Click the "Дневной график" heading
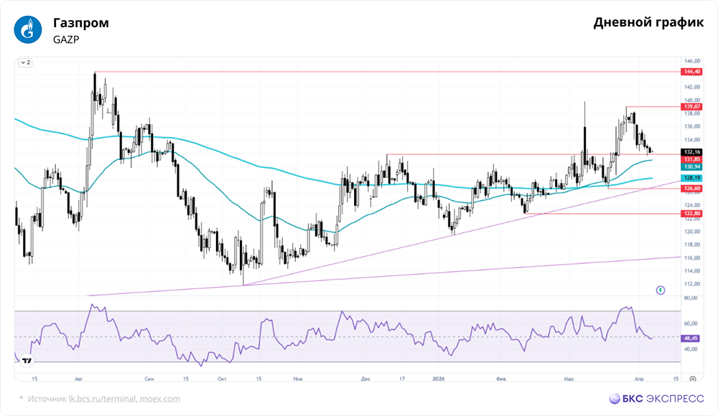The height and width of the screenshot is (416, 718). point(648,22)
